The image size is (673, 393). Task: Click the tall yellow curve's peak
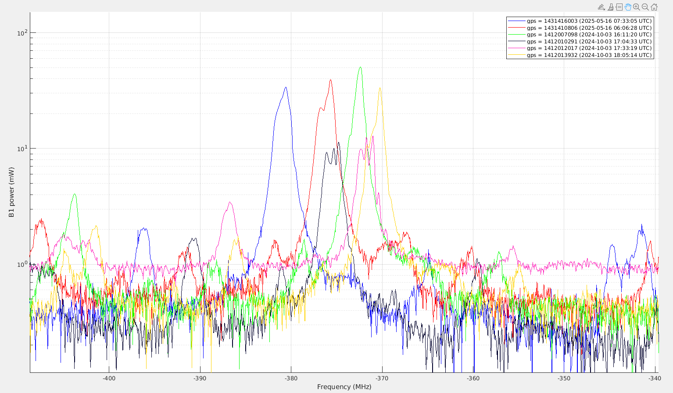coord(380,88)
